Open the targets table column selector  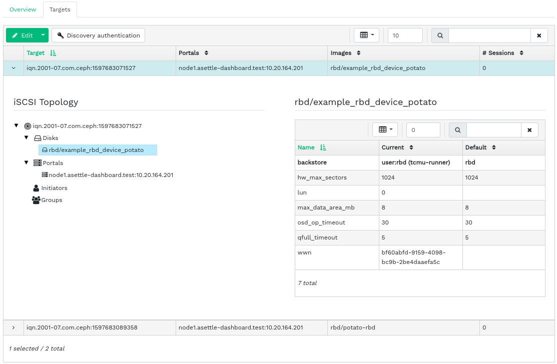coord(366,35)
